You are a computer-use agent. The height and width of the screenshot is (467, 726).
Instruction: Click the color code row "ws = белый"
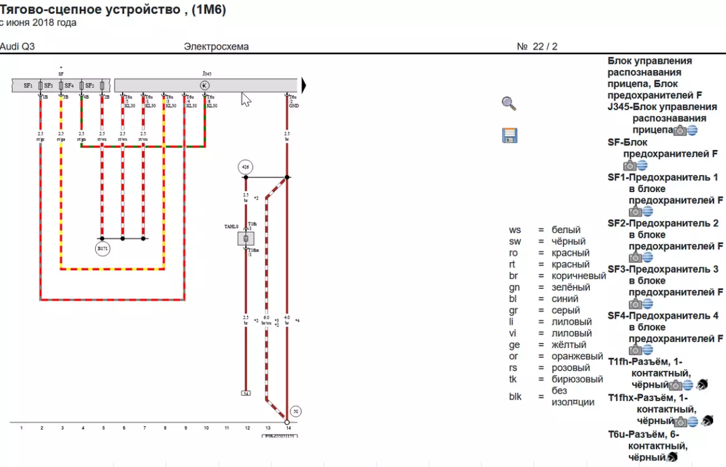(544, 230)
